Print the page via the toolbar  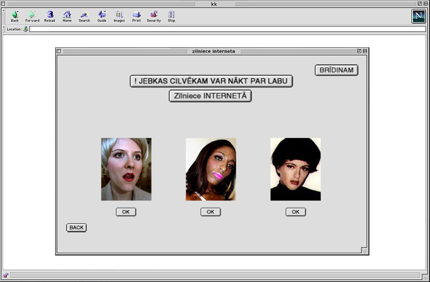[x=137, y=16]
